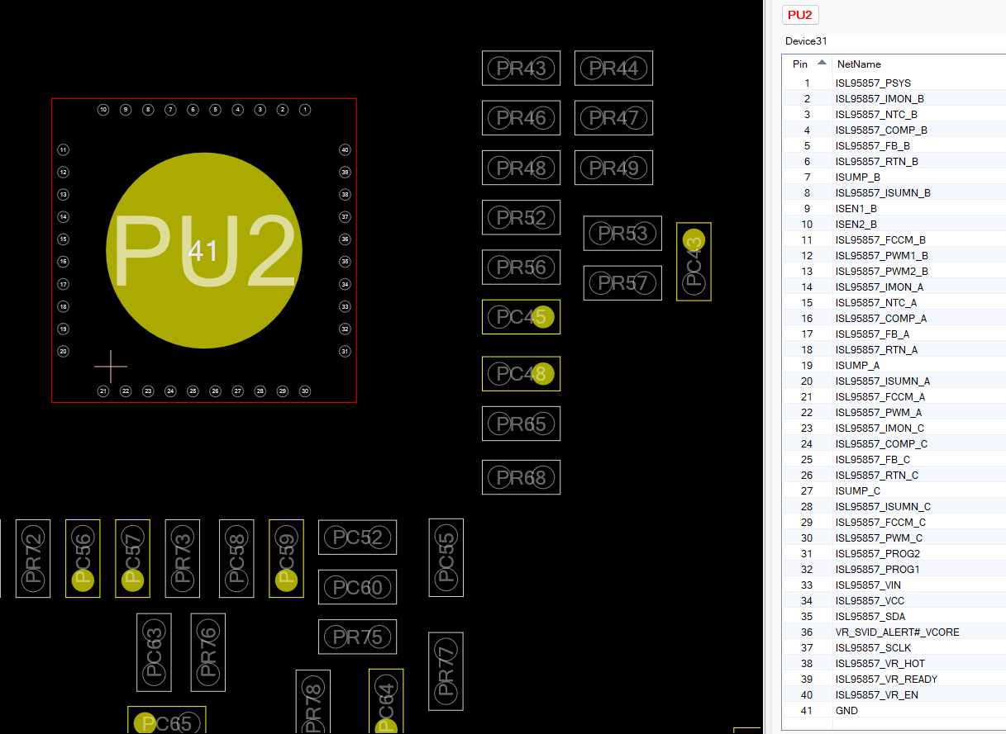Select the ISUMP_C net row
The image size is (1006, 734).
point(894,490)
